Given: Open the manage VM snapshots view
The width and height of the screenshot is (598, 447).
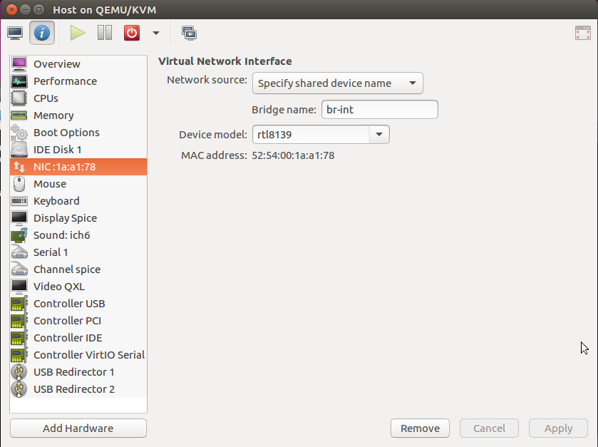Looking at the screenshot, I should pyautogui.click(x=189, y=34).
